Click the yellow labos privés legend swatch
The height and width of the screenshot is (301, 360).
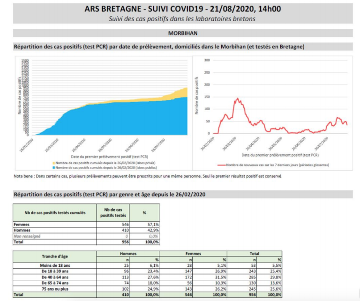54,163
